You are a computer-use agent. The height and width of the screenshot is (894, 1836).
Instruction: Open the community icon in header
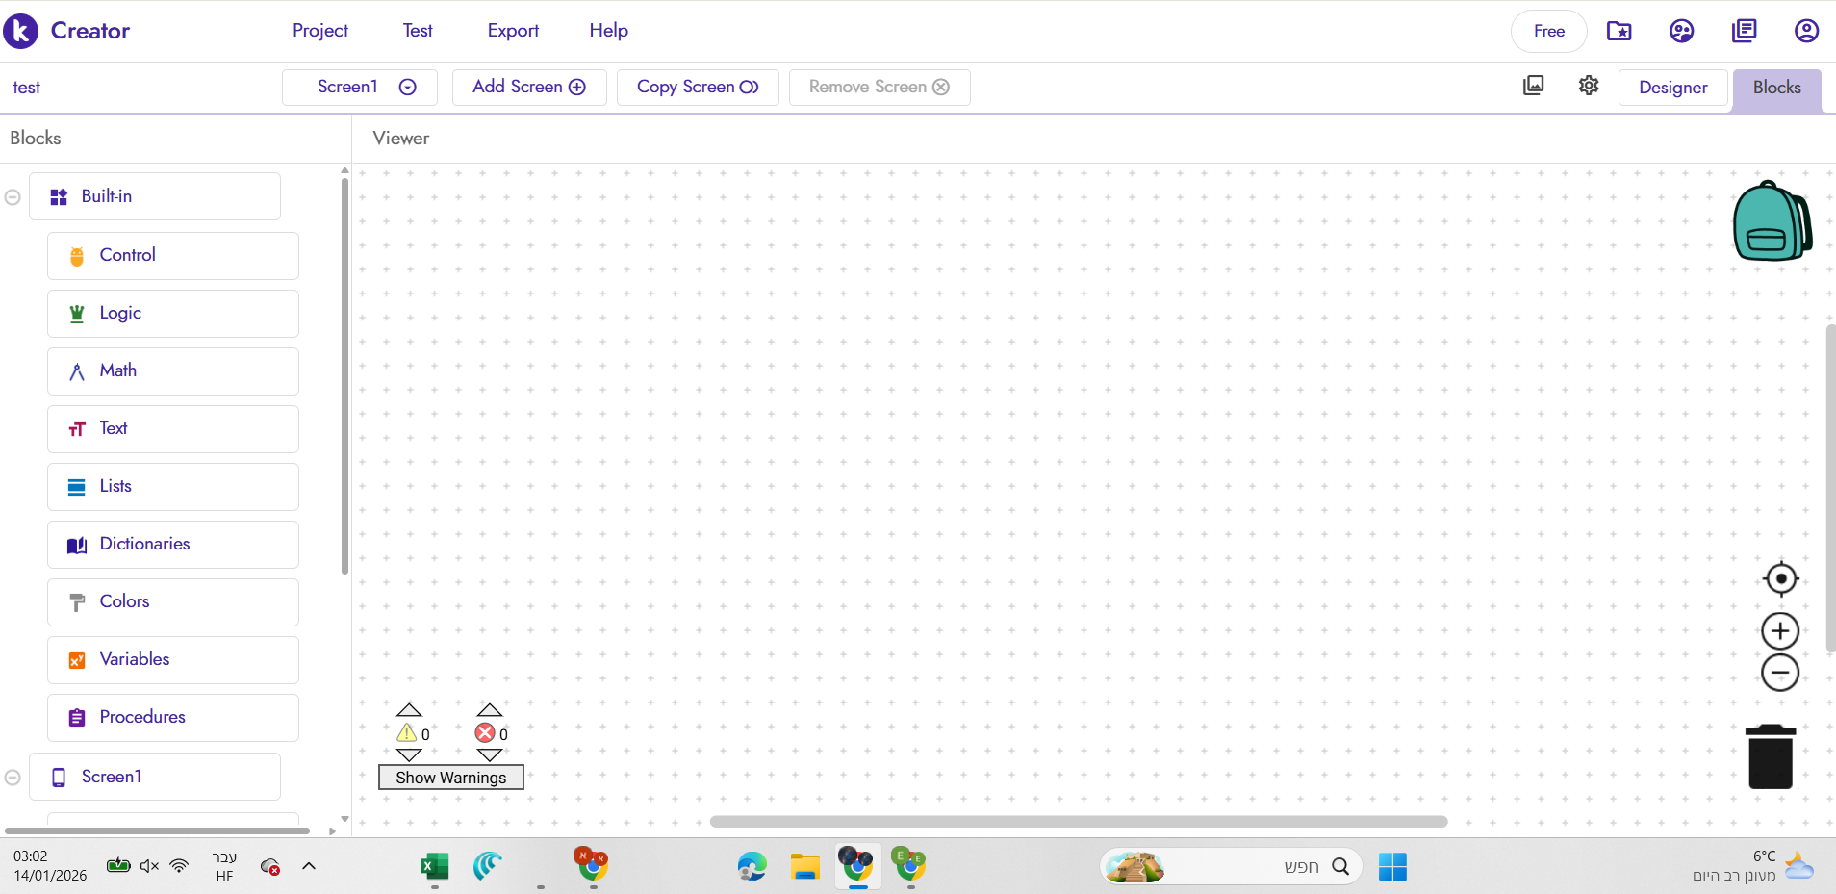(x=1681, y=31)
